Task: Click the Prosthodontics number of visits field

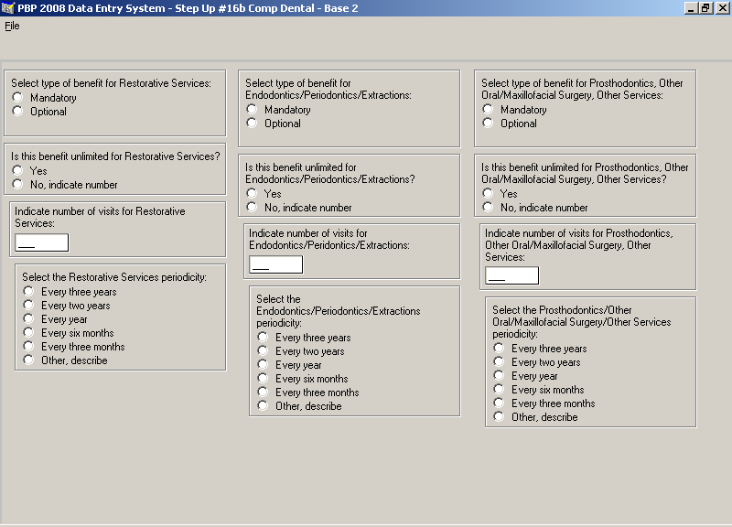Action: tap(512, 275)
